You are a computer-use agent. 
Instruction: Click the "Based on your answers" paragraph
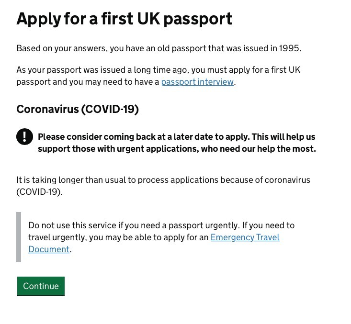point(158,48)
